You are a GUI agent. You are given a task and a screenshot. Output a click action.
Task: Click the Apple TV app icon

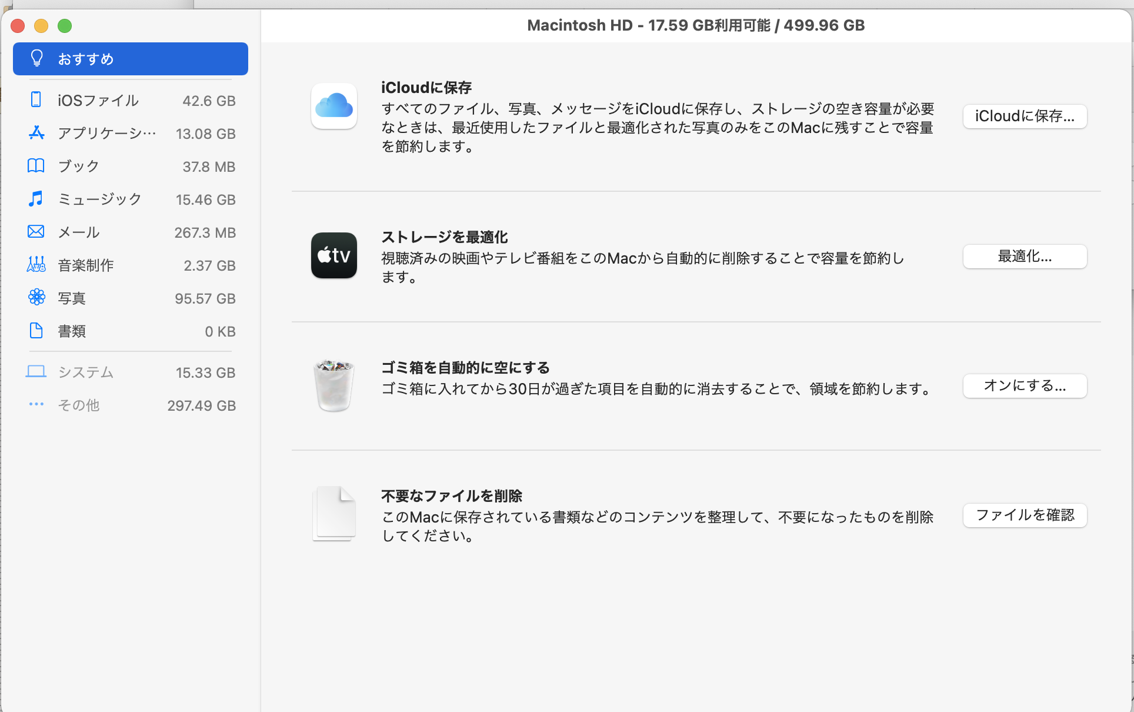pyautogui.click(x=333, y=255)
